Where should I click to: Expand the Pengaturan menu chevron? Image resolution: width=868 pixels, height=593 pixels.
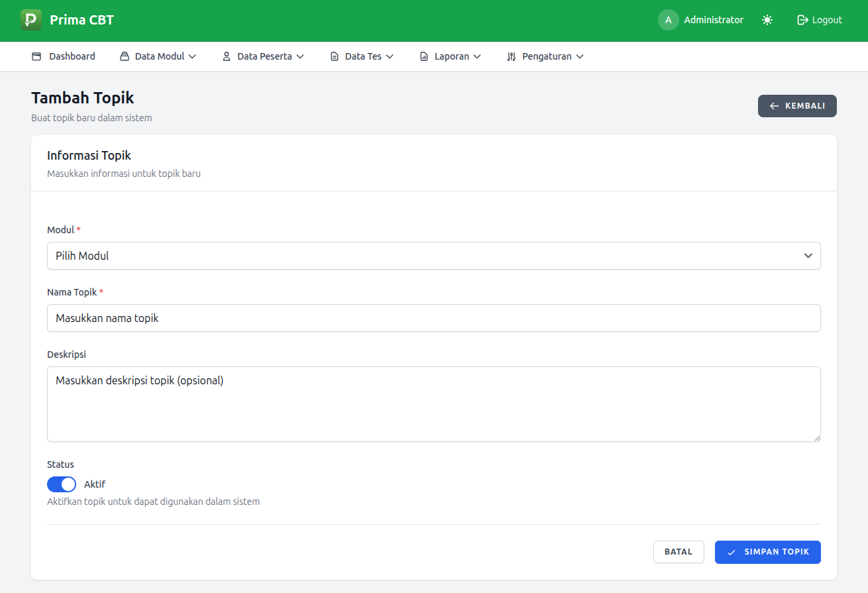[x=580, y=56]
